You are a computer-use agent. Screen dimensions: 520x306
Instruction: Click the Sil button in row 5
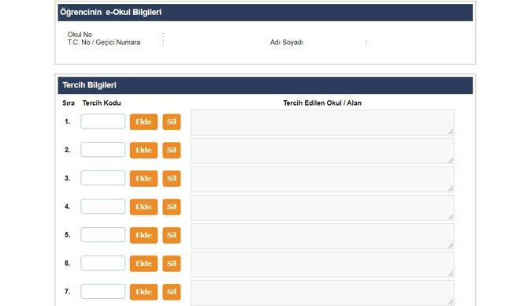pyautogui.click(x=172, y=235)
